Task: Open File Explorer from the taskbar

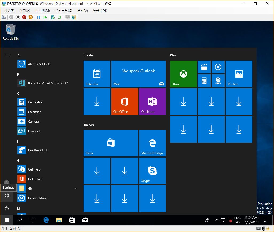Action: click(59, 220)
